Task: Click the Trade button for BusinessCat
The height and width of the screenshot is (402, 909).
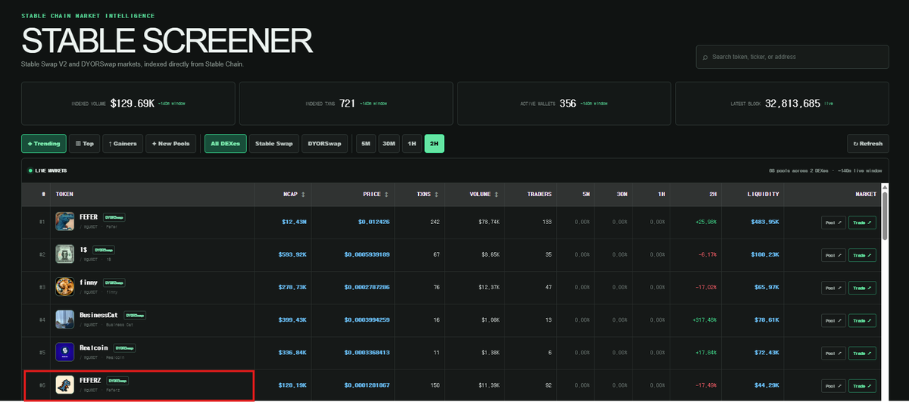Action: point(862,320)
